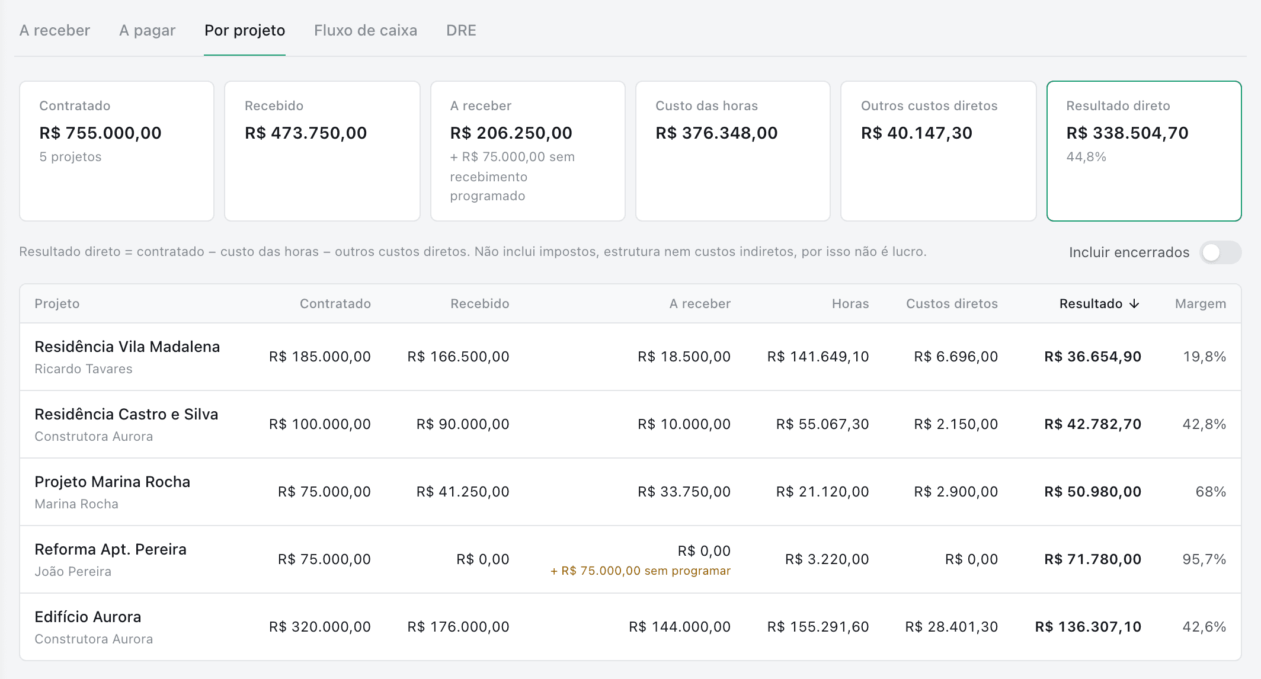Click contracted value R$ 185.000,00
The height and width of the screenshot is (679, 1261).
[x=320, y=357]
